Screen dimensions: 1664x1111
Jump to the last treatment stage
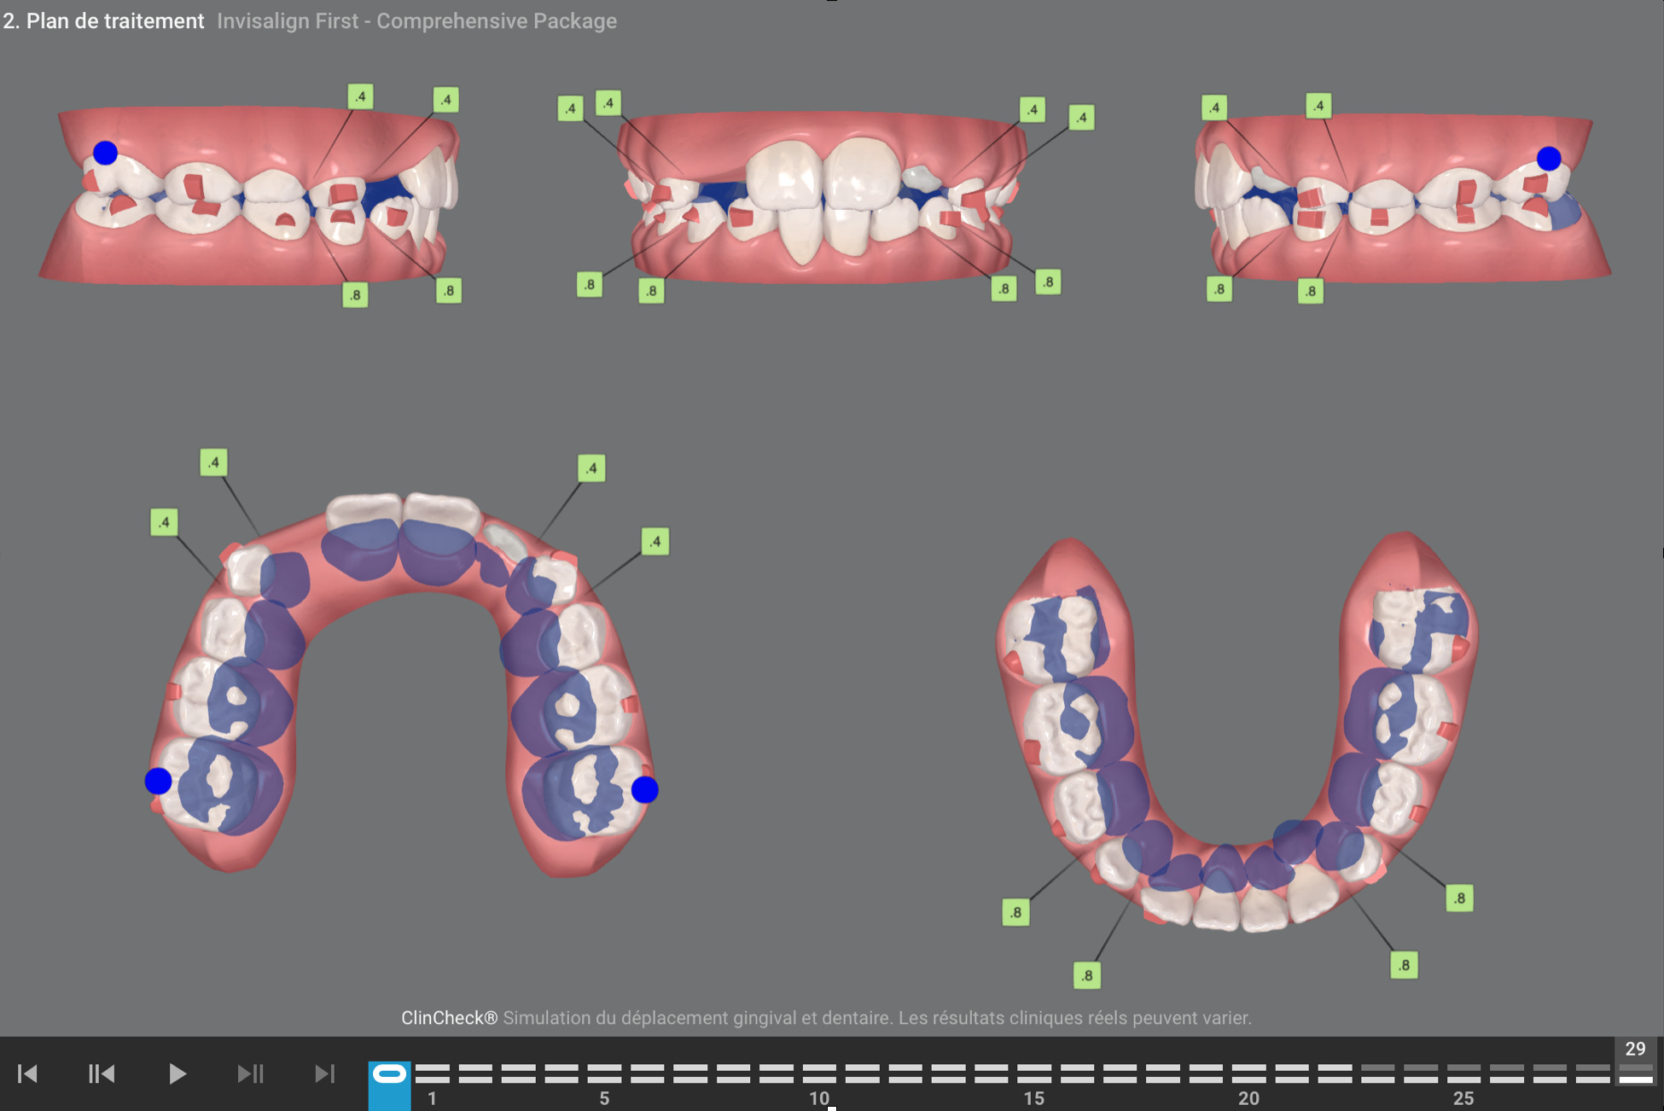[x=324, y=1073]
